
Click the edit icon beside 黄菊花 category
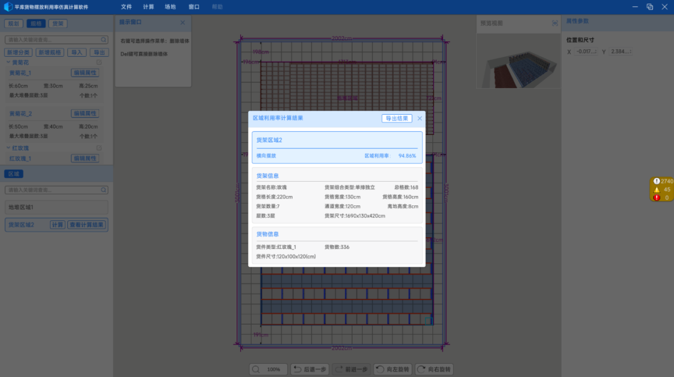[x=99, y=62]
